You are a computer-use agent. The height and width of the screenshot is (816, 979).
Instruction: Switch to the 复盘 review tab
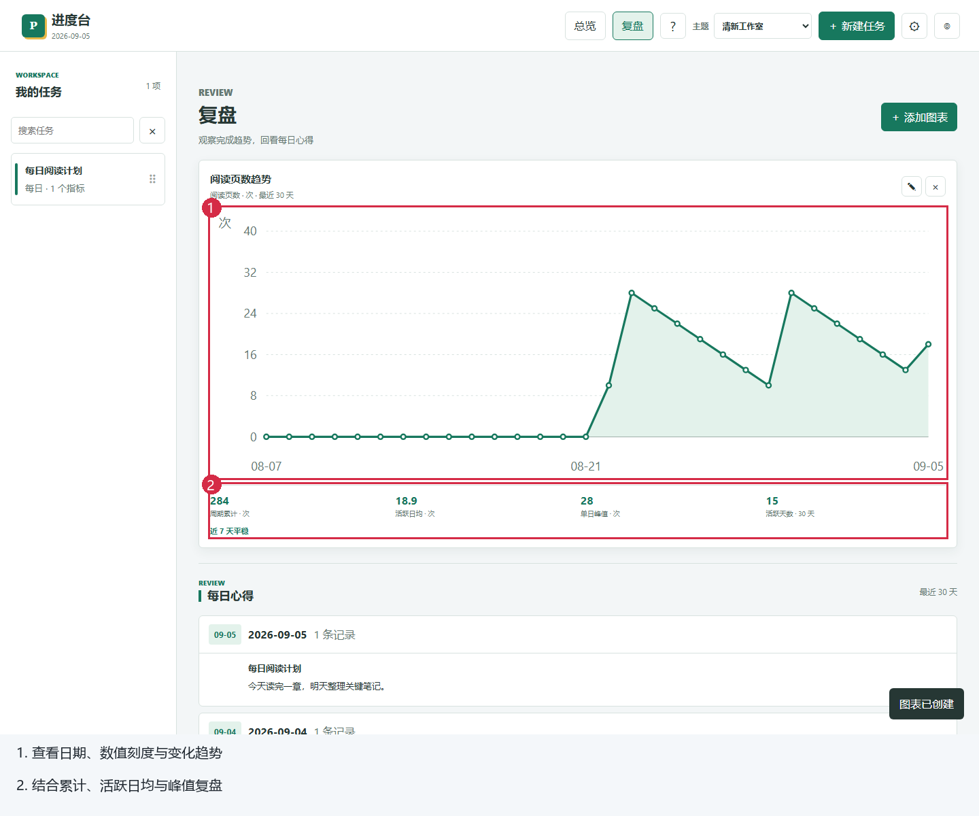point(633,26)
